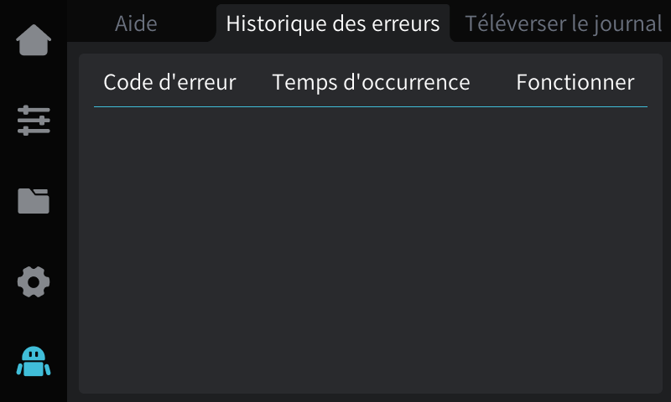Screen dimensions: 671x402
Task: Browse print files via folder icon
Action: 34,201
